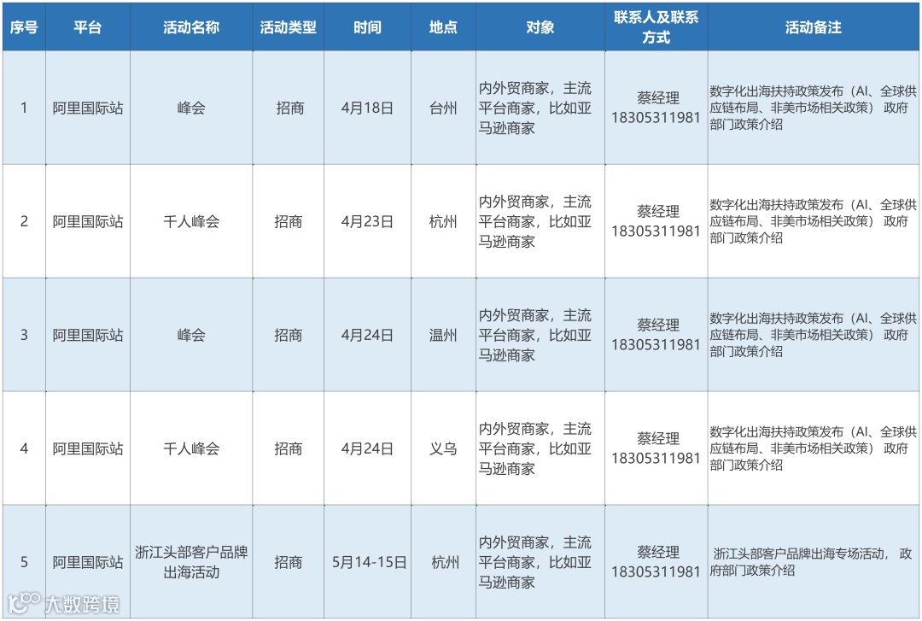Image resolution: width=922 pixels, height=621 pixels.
Task: Select the 蔡经理 contact cell in row 1
Action: click(656, 108)
